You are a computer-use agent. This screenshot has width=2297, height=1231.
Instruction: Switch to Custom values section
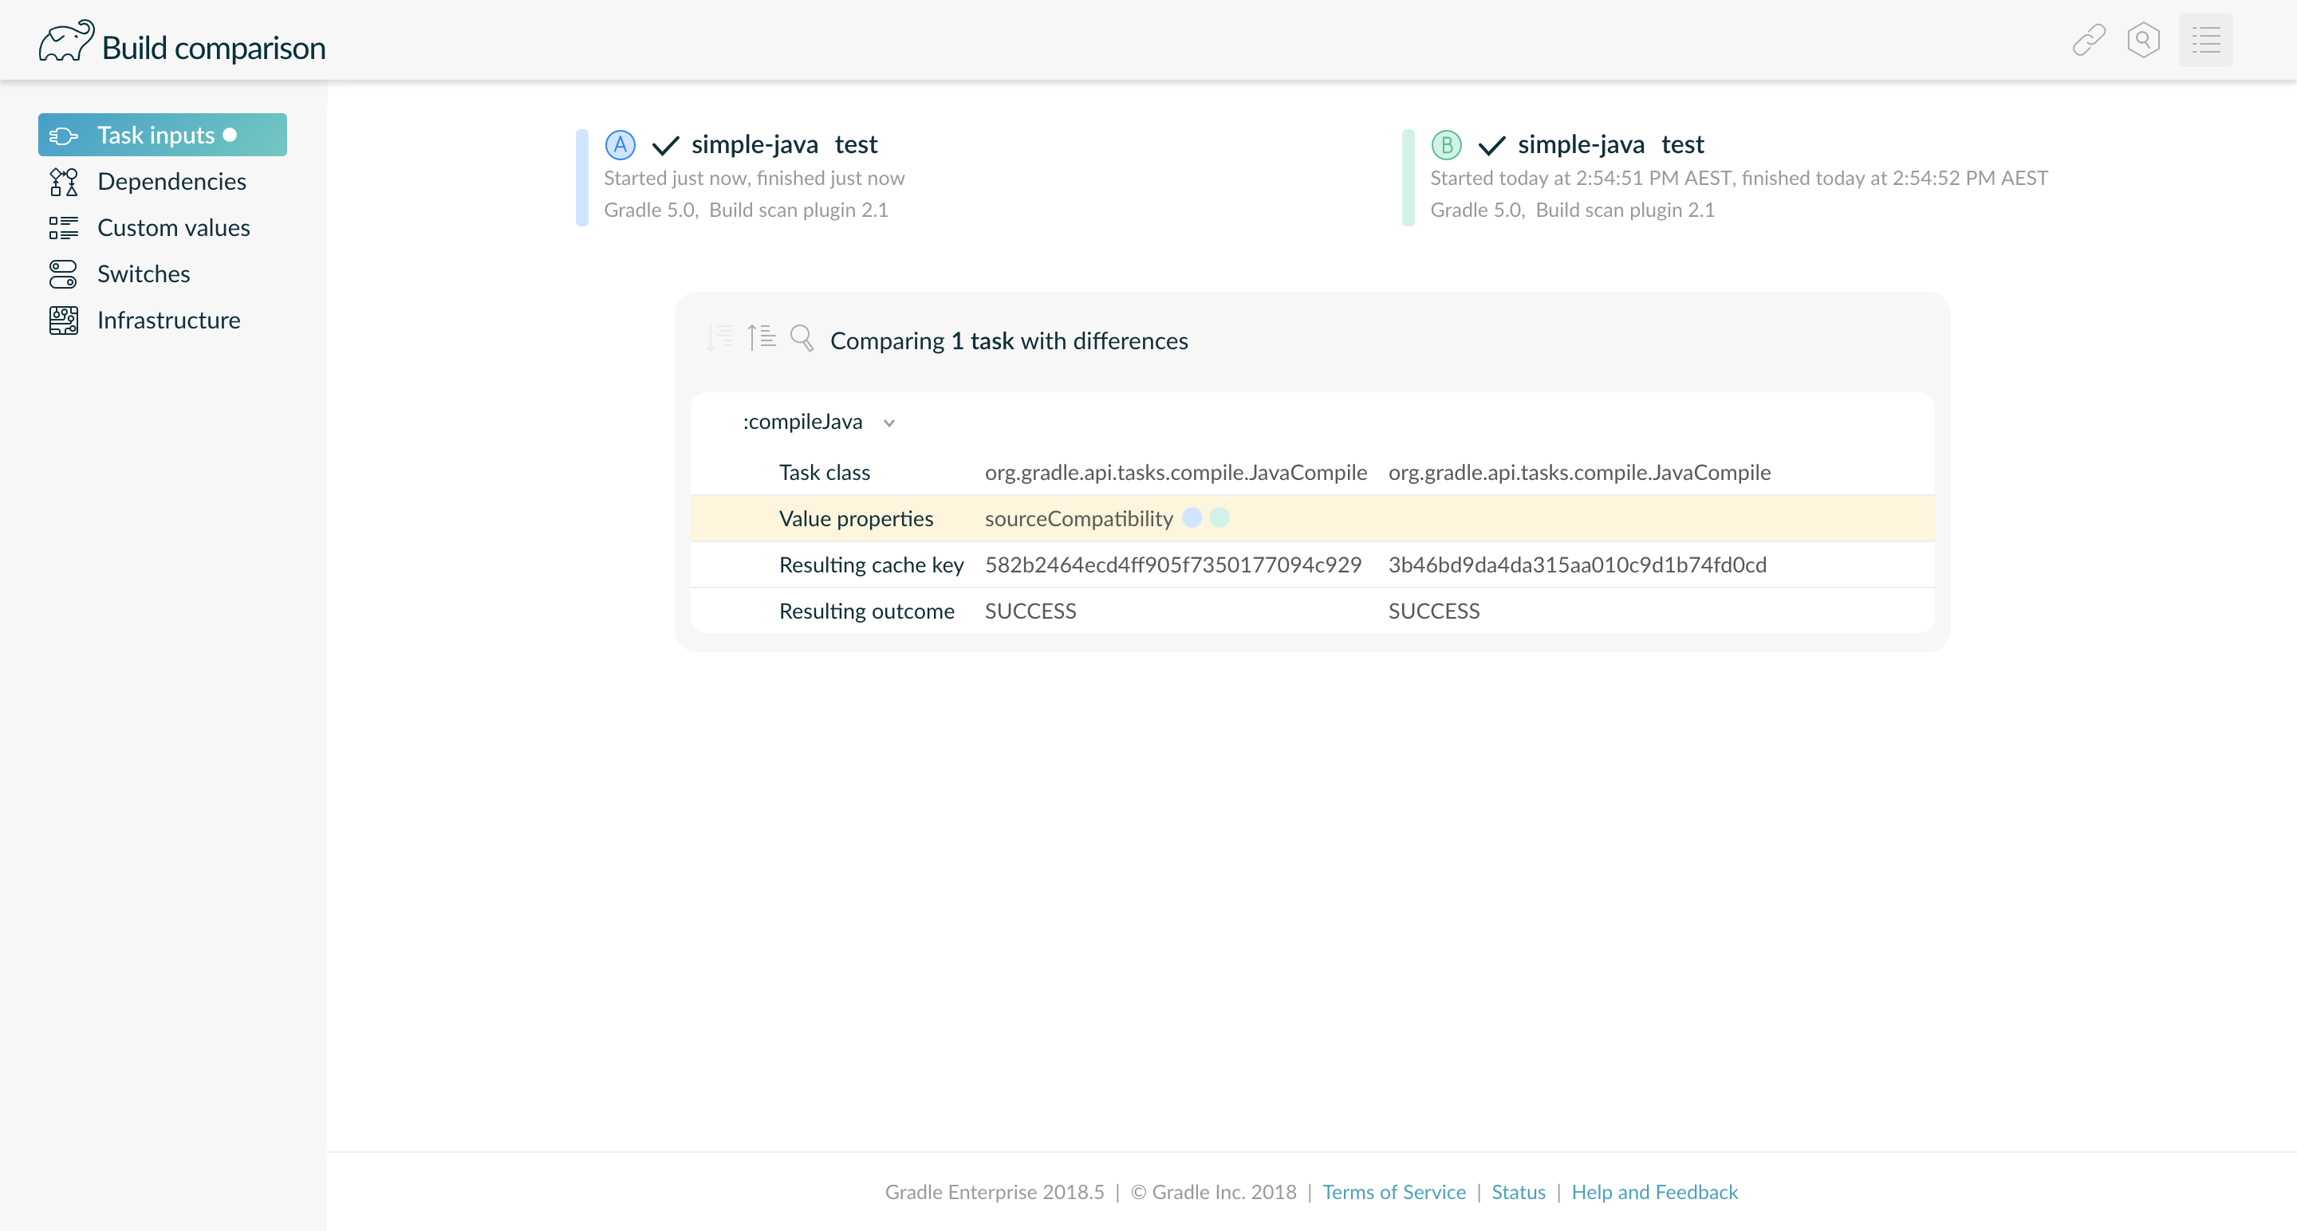pyautogui.click(x=173, y=228)
